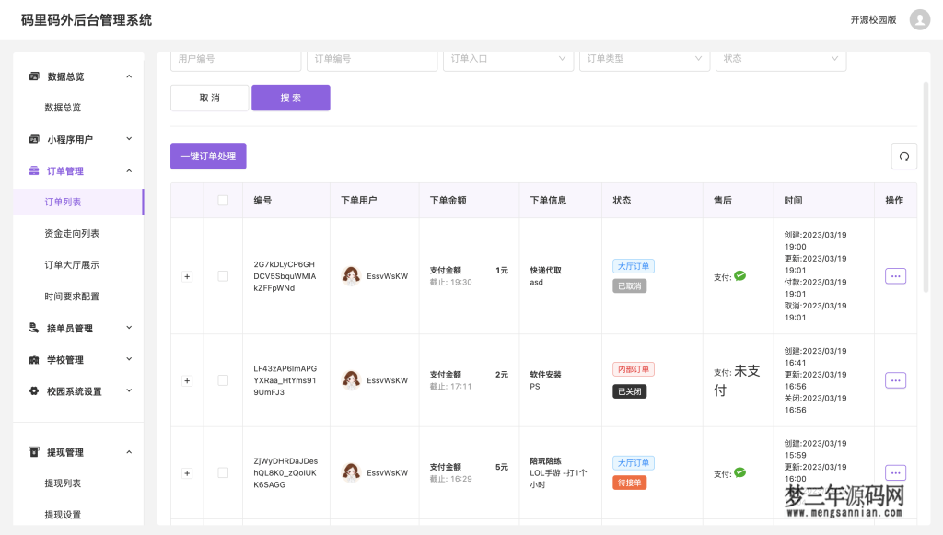943x535 pixels.
Task: Check the checkbox for order LF43zAP6ImAPG
Action: click(222, 379)
